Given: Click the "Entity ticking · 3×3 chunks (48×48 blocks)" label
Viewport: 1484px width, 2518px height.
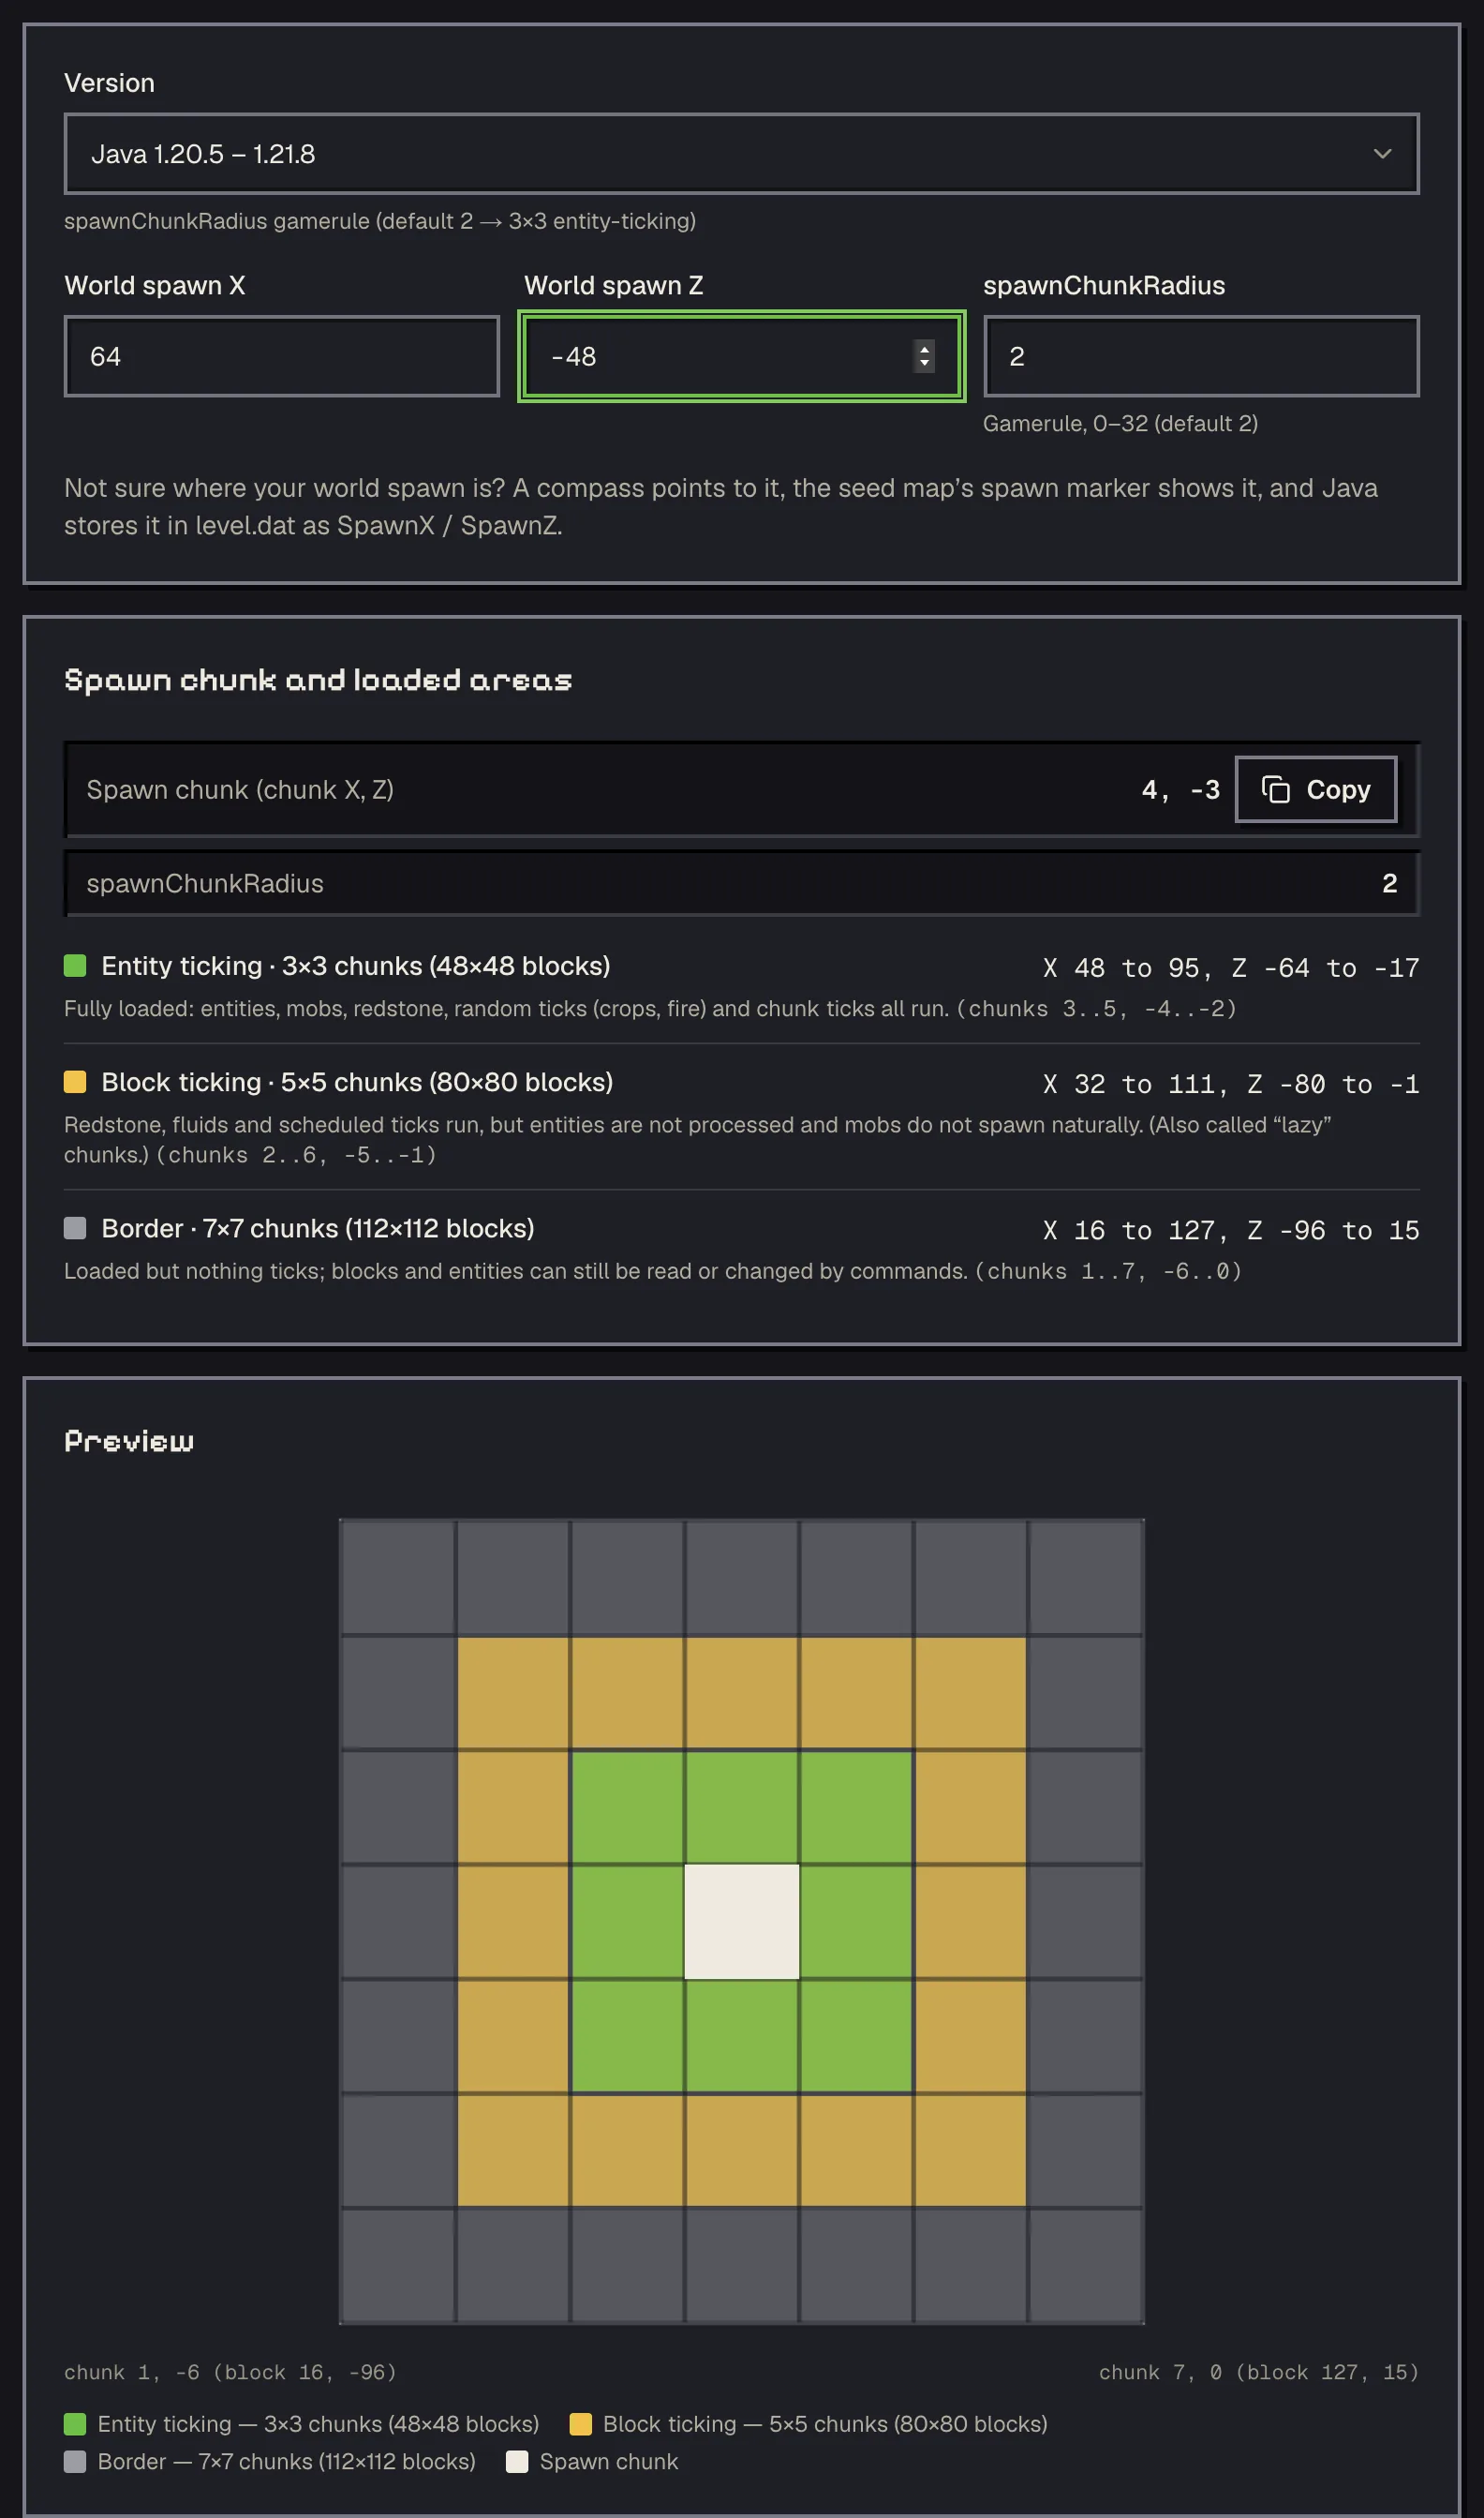Looking at the screenshot, I should click(356, 966).
